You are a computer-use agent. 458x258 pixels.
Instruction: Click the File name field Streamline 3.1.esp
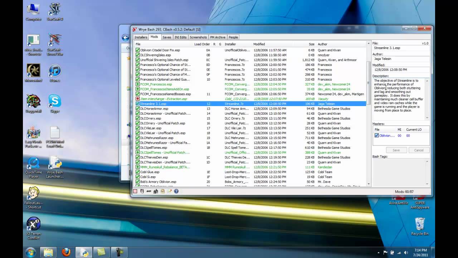(401, 48)
